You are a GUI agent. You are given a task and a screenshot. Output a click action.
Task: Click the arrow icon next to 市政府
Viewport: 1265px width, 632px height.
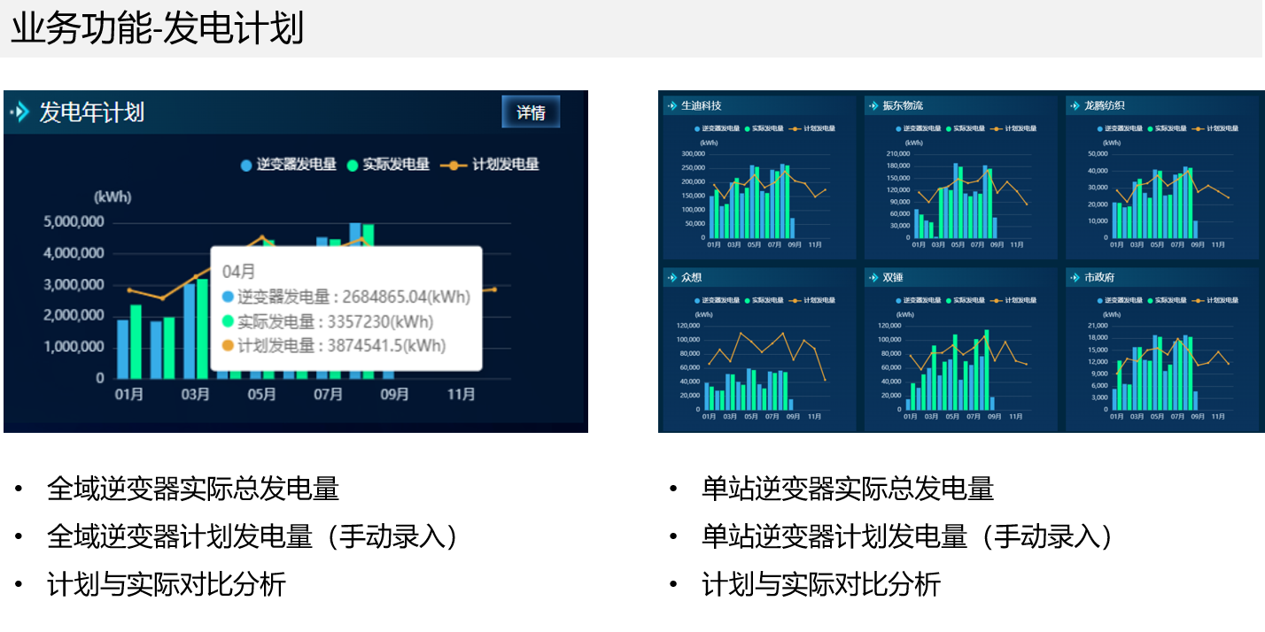pos(1075,277)
